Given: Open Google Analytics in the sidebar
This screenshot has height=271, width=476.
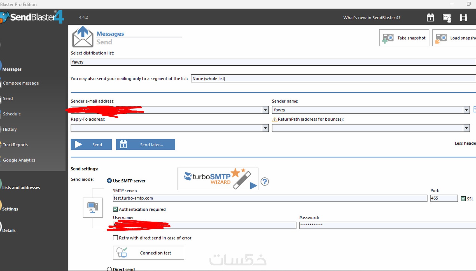Looking at the screenshot, I should click(x=19, y=160).
